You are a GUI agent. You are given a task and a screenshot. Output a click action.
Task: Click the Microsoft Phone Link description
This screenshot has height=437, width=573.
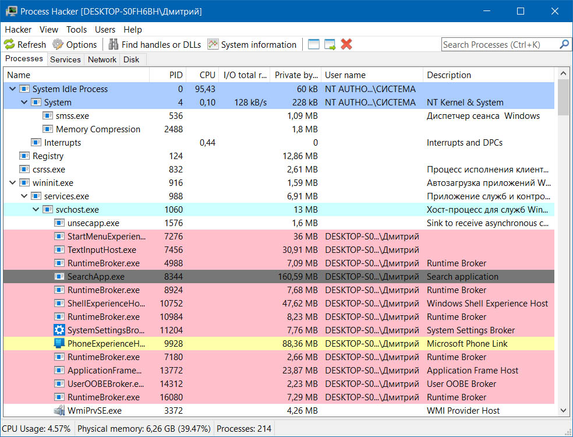467,344
